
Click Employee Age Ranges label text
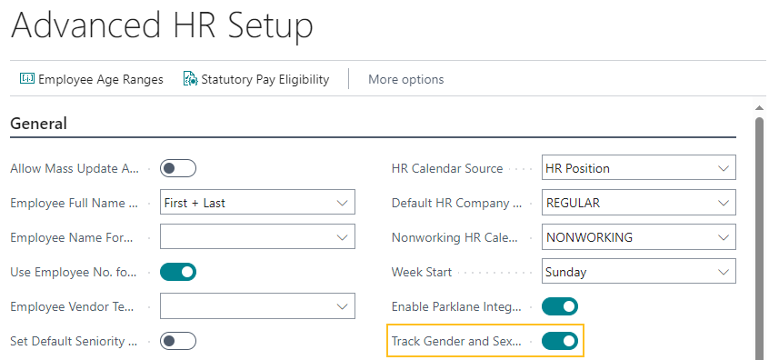101,79
